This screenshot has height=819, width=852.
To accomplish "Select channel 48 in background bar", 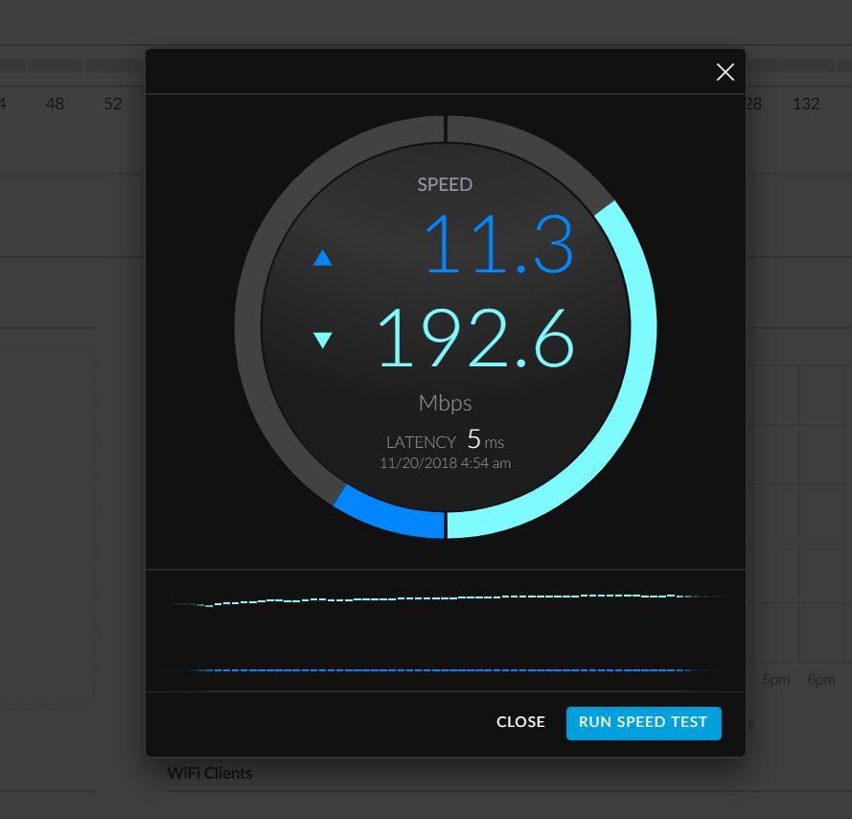I will tap(56, 104).
